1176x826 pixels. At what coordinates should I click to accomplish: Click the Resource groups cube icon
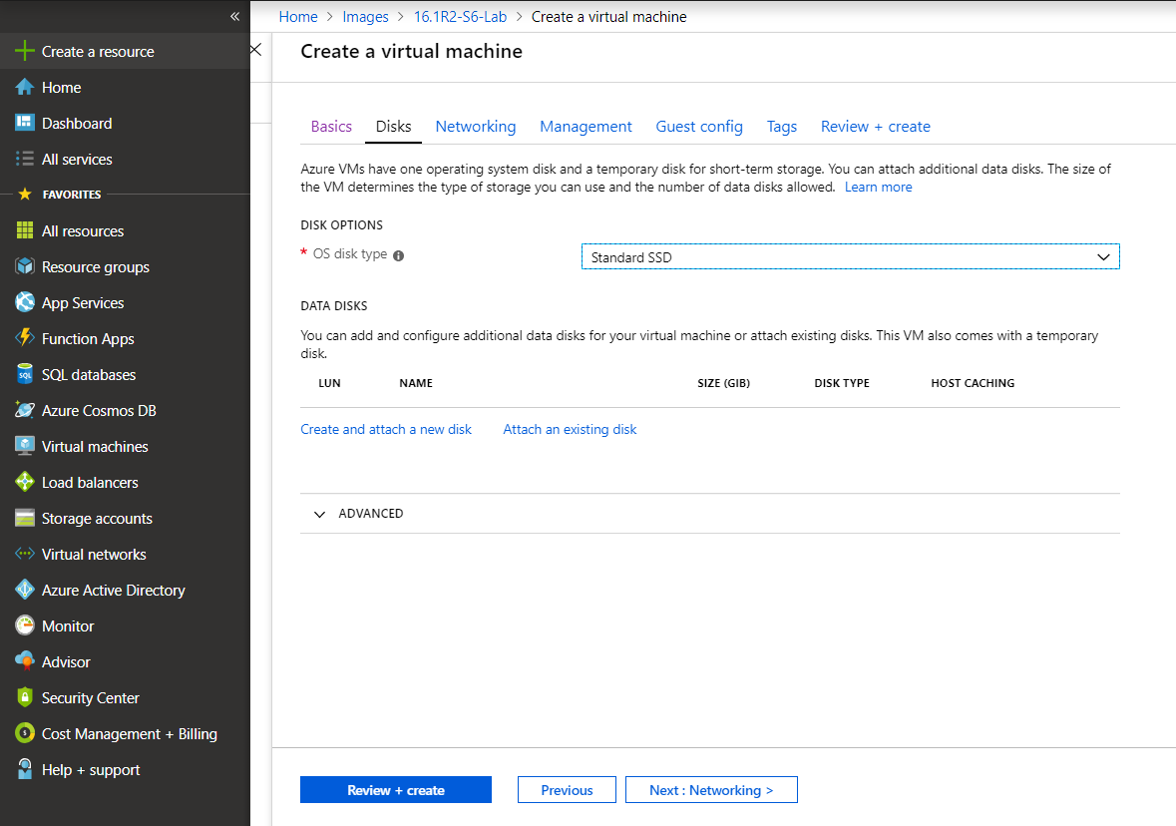tap(25, 266)
